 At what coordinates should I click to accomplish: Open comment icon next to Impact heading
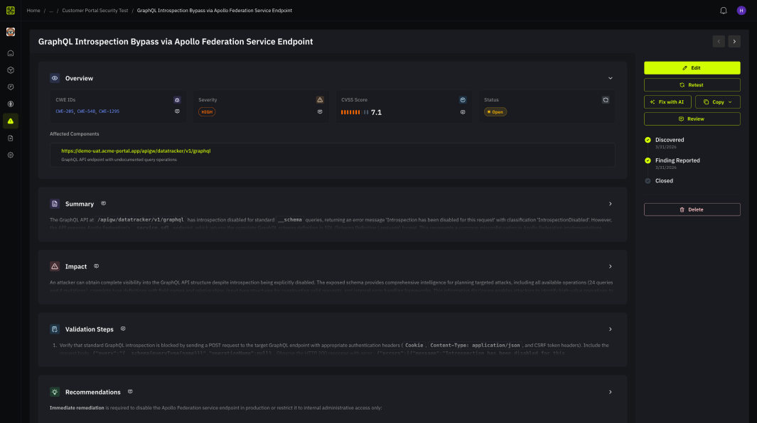tap(96, 266)
